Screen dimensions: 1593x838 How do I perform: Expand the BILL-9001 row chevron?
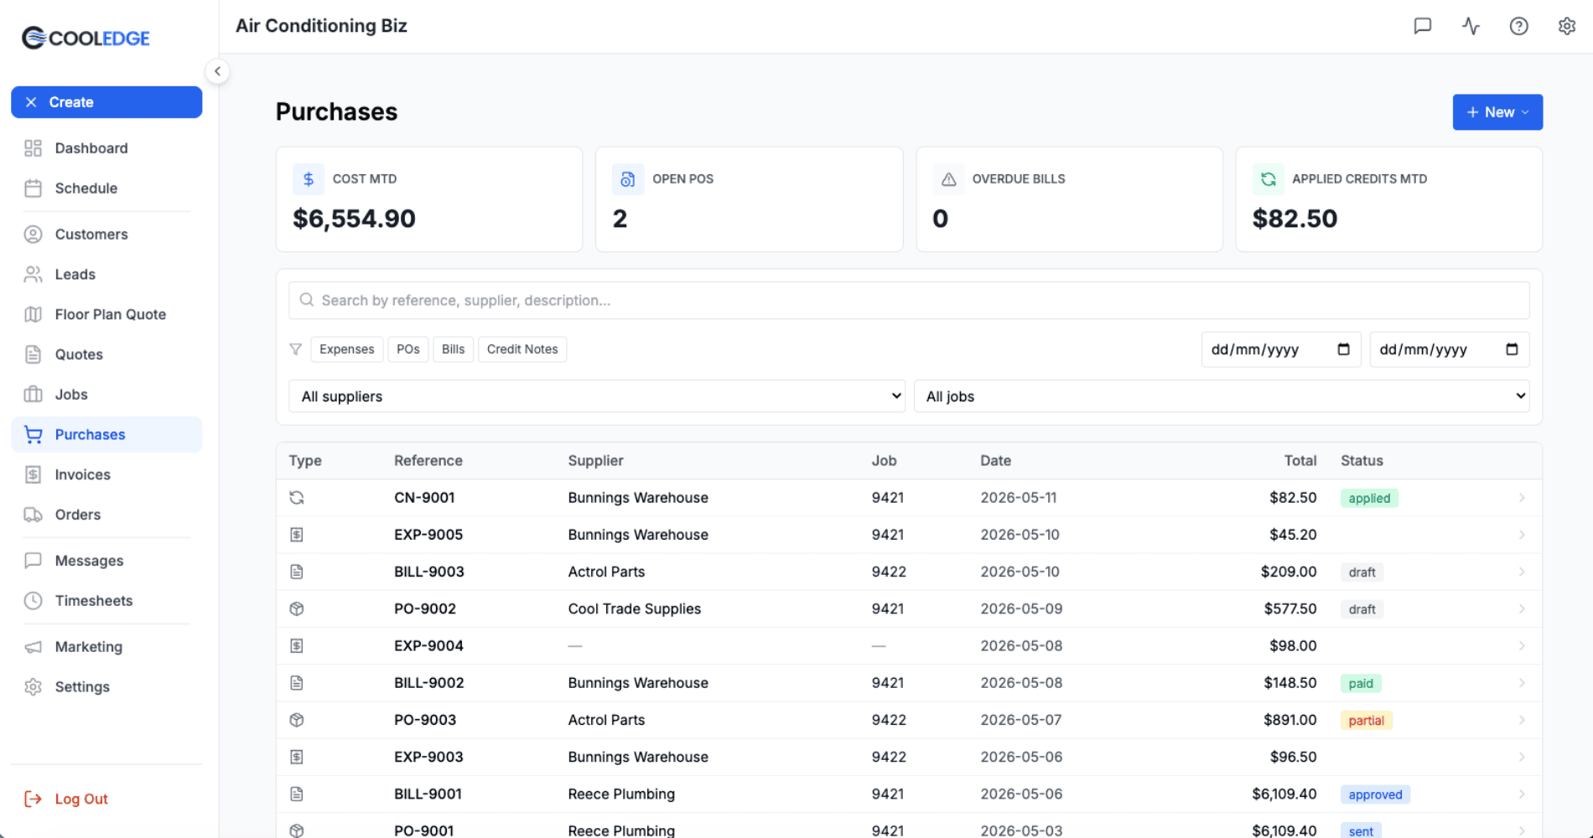1522,794
